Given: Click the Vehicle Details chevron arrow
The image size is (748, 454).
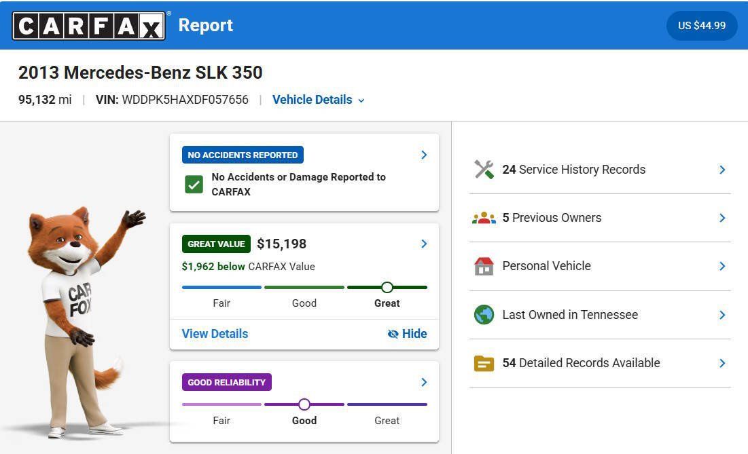Looking at the screenshot, I should click(361, 100).
